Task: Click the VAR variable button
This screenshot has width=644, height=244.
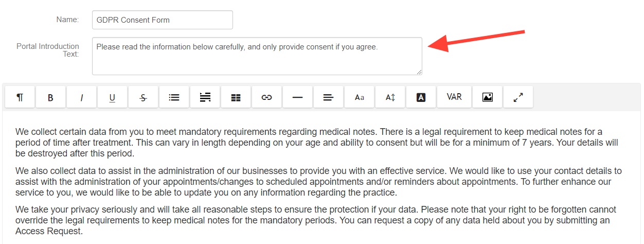Action: [x=454, y=97]
